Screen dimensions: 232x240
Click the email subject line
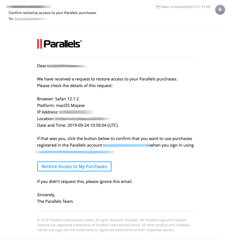52,13
